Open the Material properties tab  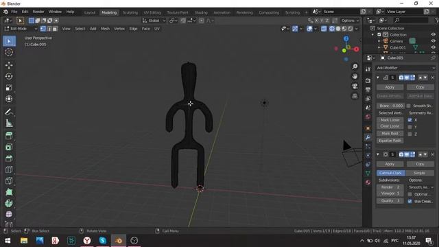click(368, 183)
